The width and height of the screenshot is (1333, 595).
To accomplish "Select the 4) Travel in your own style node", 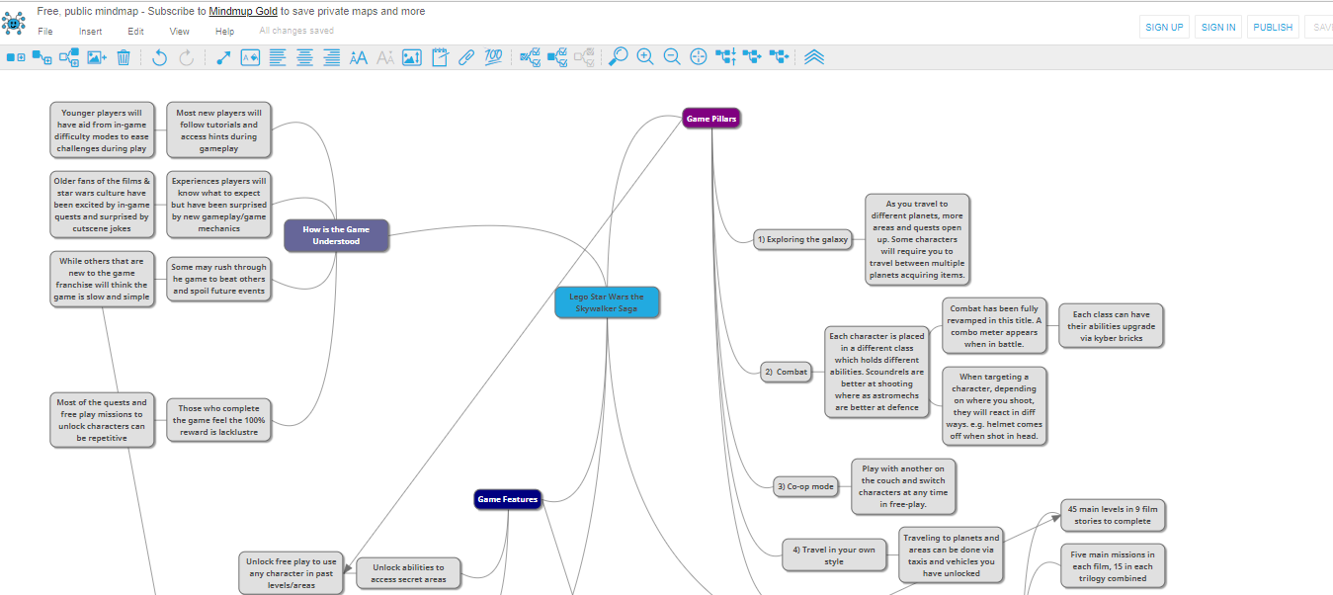I will [x=834, y=555].
